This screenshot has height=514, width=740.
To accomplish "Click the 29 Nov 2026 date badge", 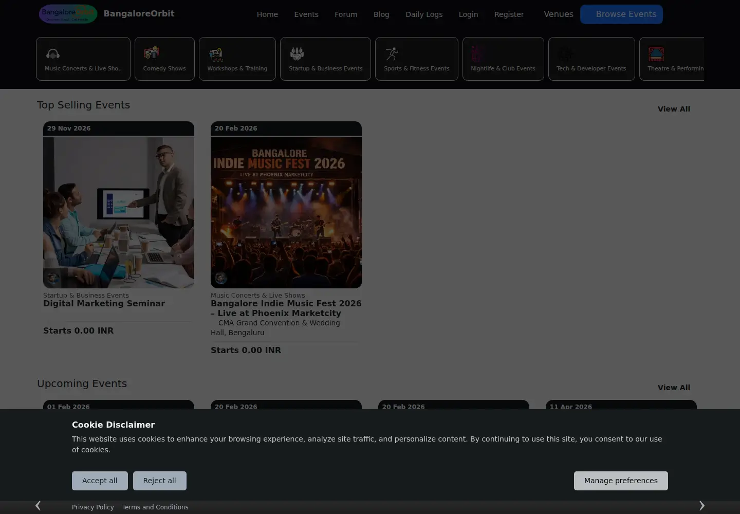I will click(69, 128).
